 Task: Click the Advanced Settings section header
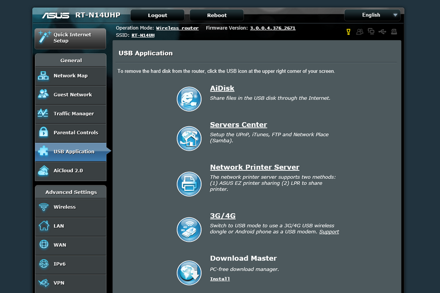point(71,192)
